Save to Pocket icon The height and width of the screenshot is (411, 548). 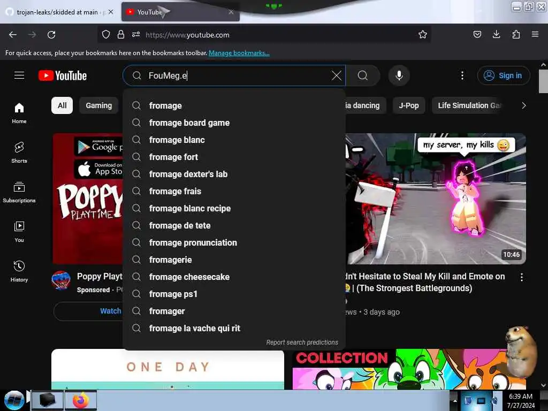[477, 35]
